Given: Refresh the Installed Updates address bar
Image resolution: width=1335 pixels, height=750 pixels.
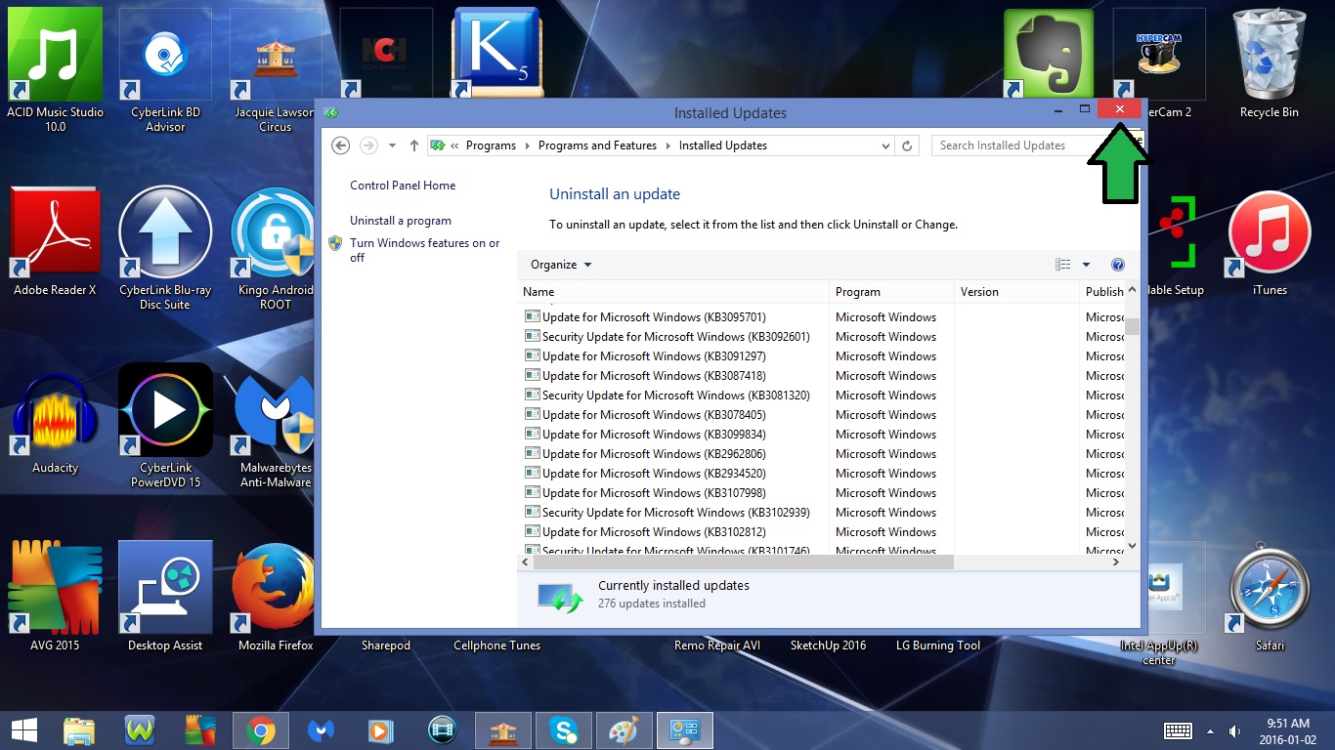Looking at the screenshot, I should point(907,146).
